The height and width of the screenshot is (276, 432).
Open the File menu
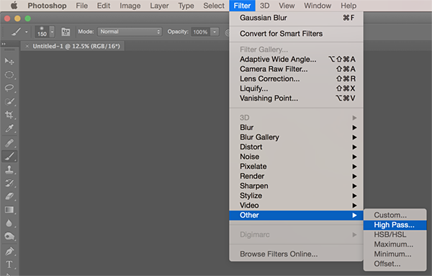pyautogui.click(x=82, y=6)
